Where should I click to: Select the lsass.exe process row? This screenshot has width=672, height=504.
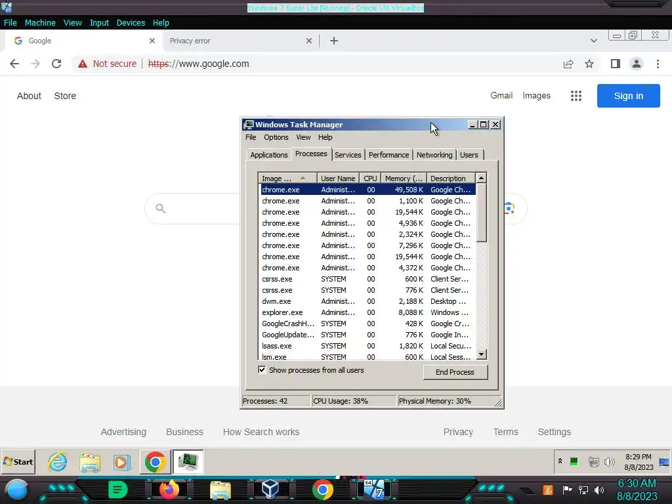coord(367,346)
